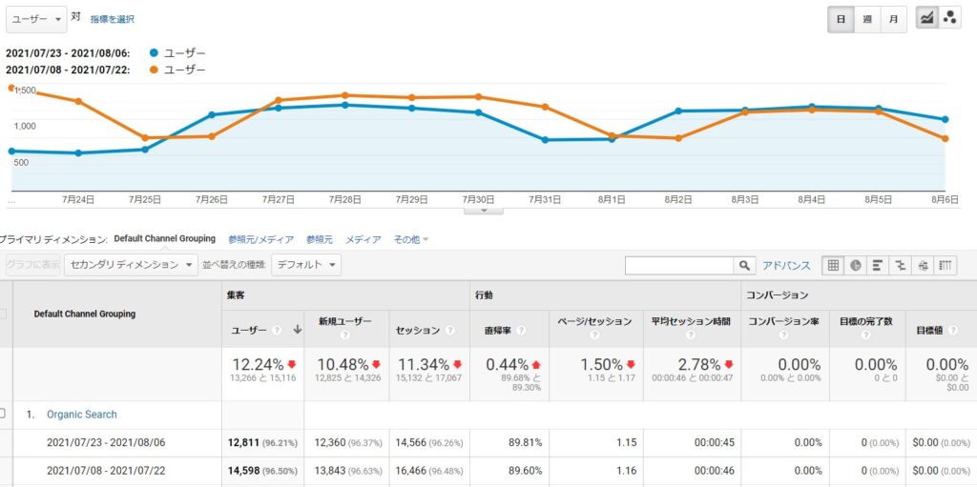
Task: Click the 14,598 users cell
Action: coord(241,472)
